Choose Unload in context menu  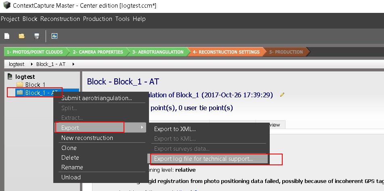point(71,177)
